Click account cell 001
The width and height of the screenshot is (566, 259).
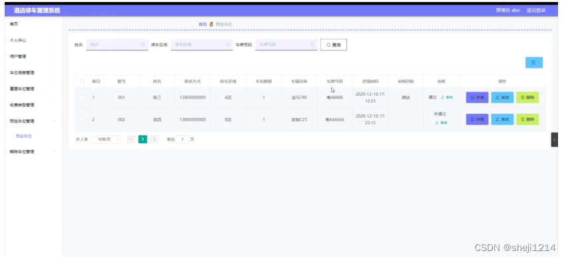[121, 97]
